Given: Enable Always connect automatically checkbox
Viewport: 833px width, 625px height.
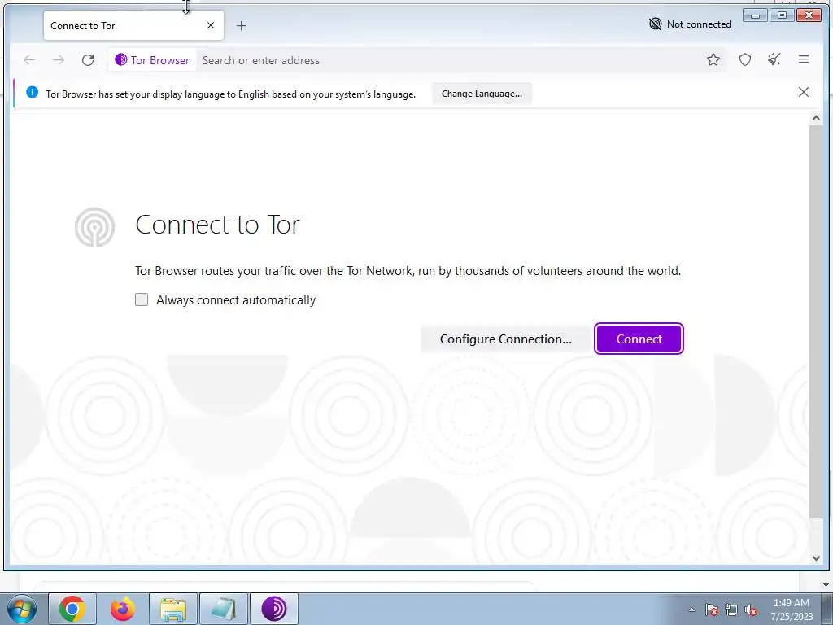Looking at the screenshot, I should [x=142, y=299].
